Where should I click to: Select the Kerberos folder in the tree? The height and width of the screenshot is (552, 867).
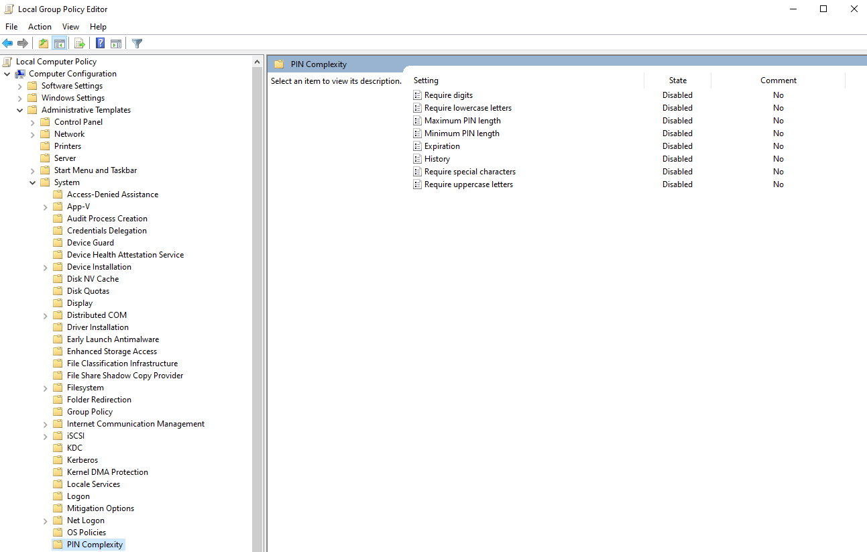81,459
